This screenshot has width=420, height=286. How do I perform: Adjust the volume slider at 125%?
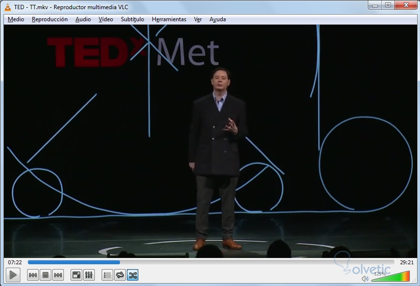(x=390, y=277)
